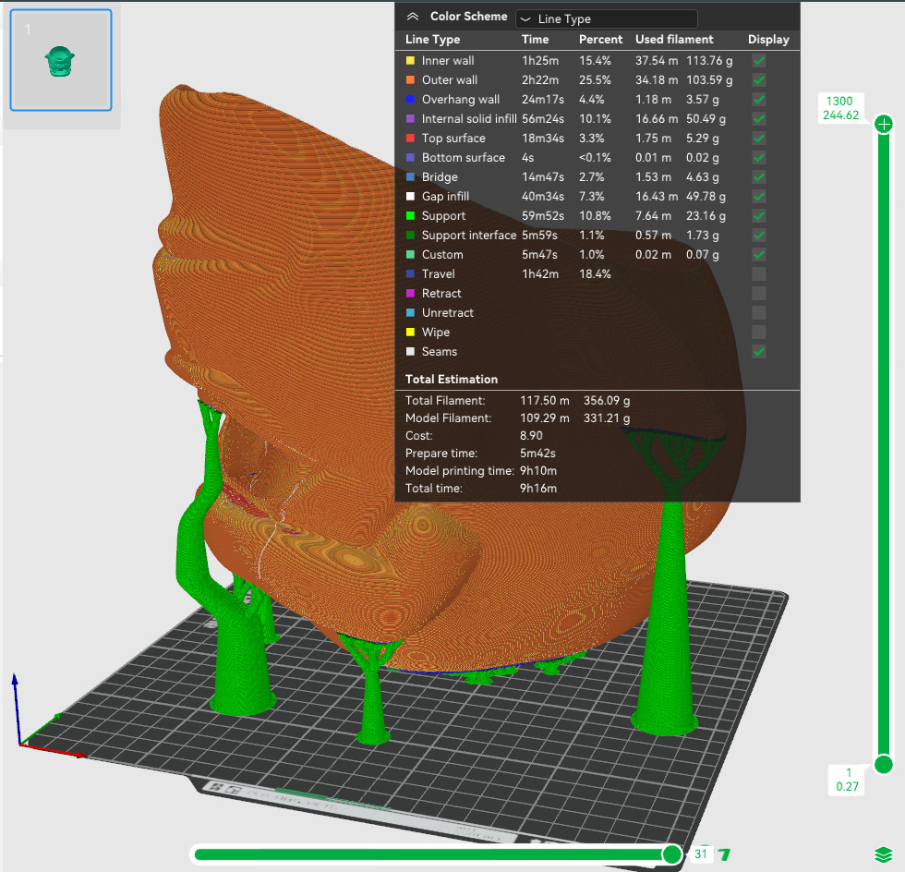Viewport: 905px width, 872px height.
Task: Click the orange Outer wall color swatch
Action: point(410,80)
